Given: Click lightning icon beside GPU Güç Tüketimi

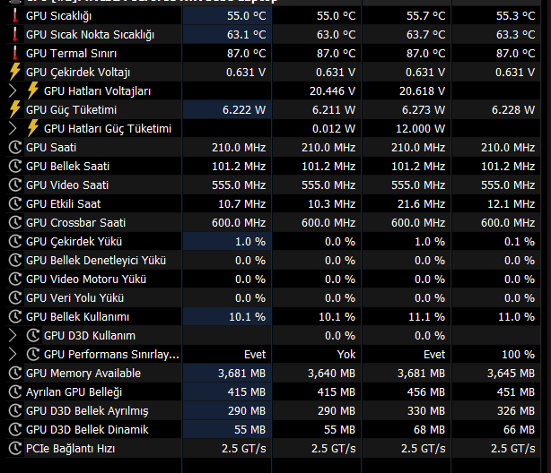Looking at the screenshot, I should coord(15,109).
